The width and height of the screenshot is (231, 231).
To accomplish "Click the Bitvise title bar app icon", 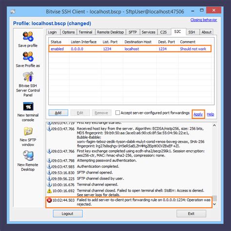I will [13, 12].
